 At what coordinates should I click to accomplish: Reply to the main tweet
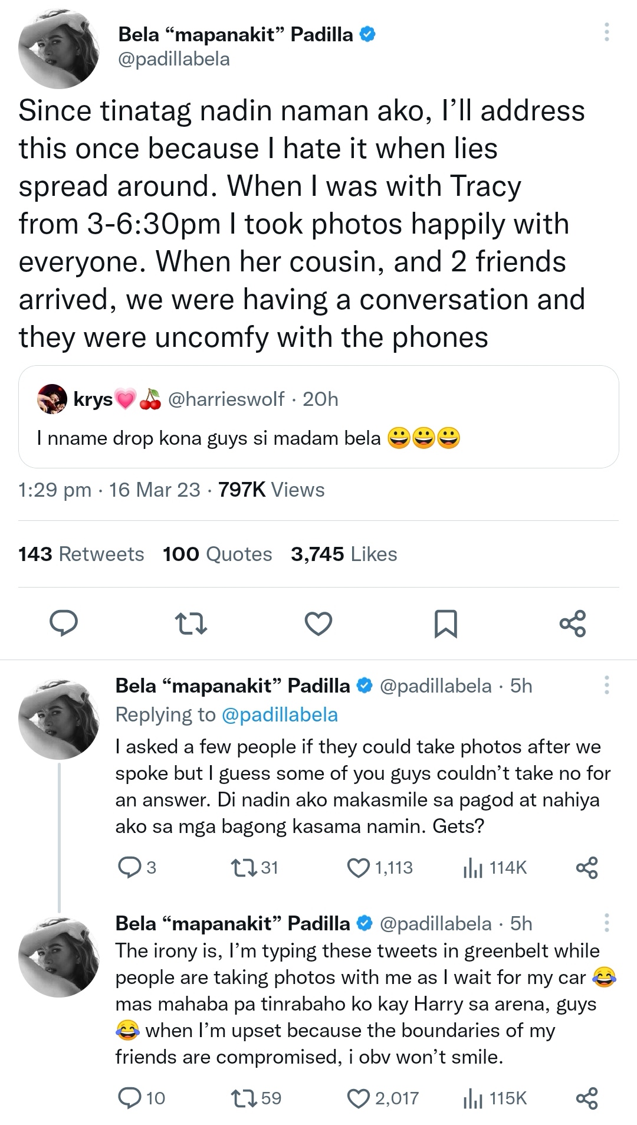pos(64,623)
